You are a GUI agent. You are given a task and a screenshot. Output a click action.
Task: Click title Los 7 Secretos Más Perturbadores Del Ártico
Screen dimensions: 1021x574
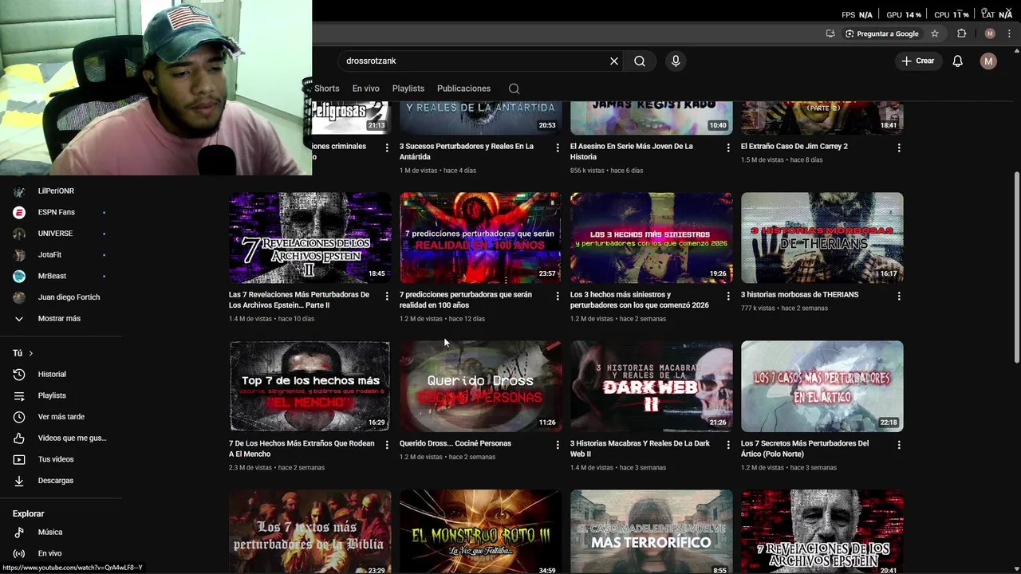(x=805, y=448)
